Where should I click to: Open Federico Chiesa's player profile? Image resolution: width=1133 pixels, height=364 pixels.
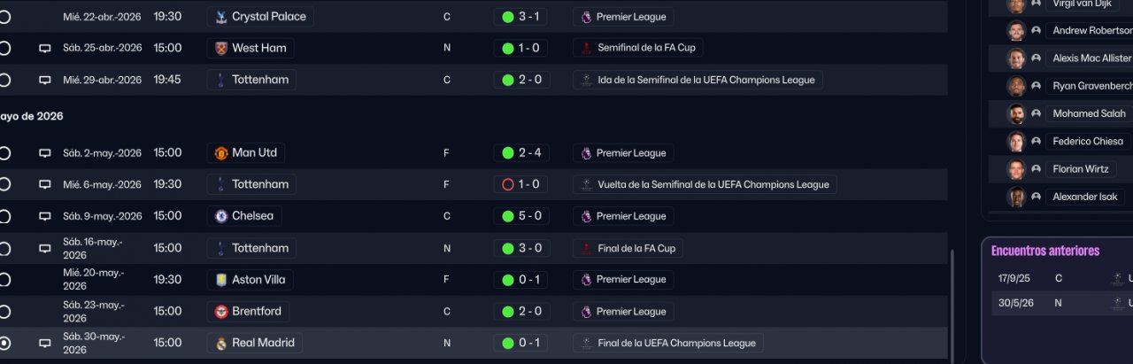pos(1087,142)
